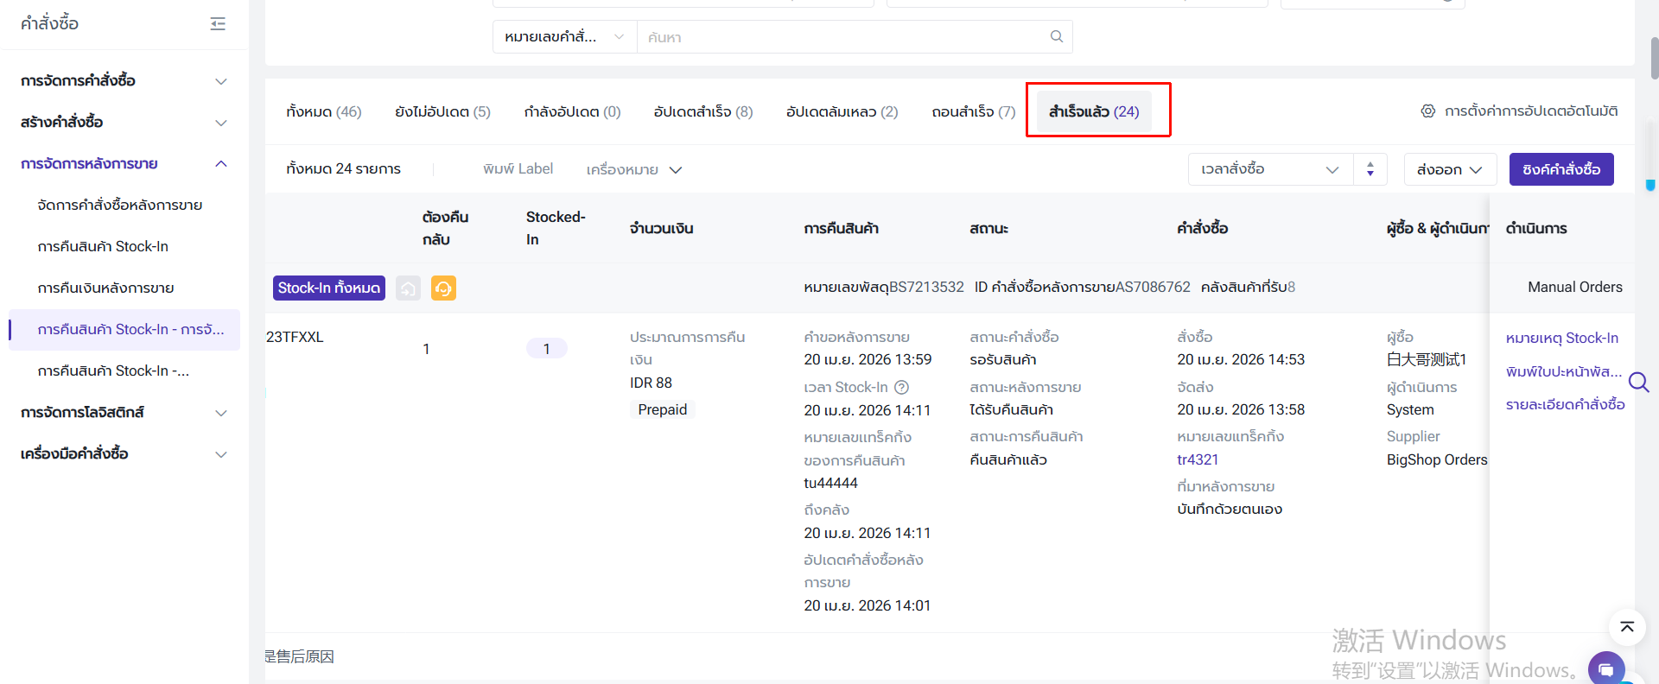Click the help icon next to เวลา Stock-In
This screenshot has height=684, width=1659.
(x=901, y=387)
